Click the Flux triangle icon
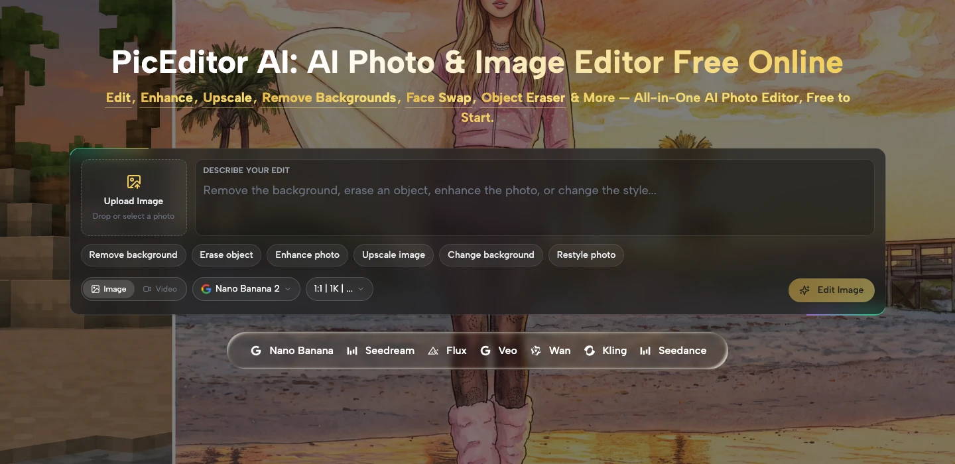955x464 pixels. coord(433,351)
